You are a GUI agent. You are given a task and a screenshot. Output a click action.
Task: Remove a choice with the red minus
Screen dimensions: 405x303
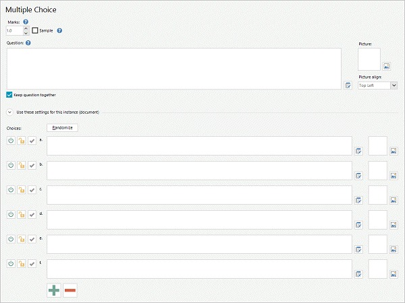pos(70,290)
